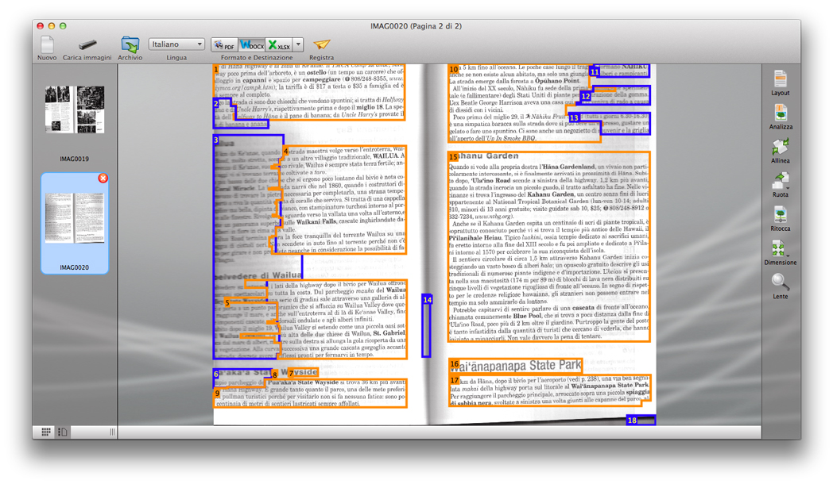Open the Archivio folder icon
This screenshot has height=484, width=833.
click(130, 44)
